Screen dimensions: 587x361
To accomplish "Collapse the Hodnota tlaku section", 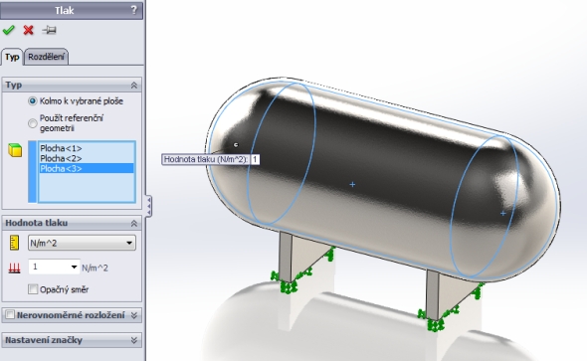I will tap(134, 224).
